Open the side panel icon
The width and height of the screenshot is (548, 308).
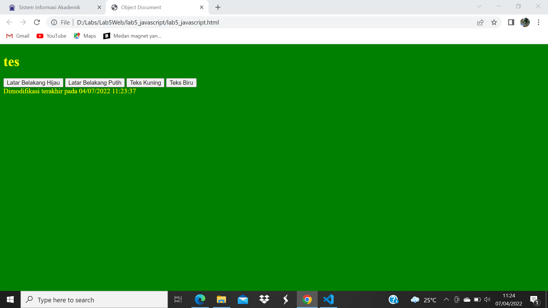point(511,22)
